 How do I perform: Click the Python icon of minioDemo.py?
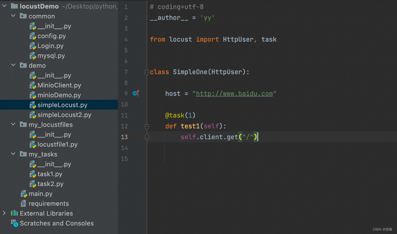click(x=33, y=95)
